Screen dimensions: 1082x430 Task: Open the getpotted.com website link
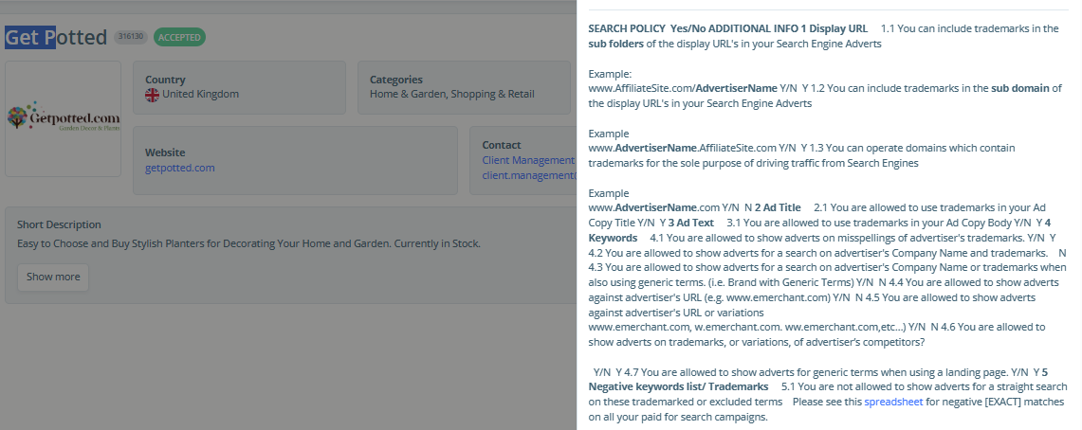tap(179, 168)
